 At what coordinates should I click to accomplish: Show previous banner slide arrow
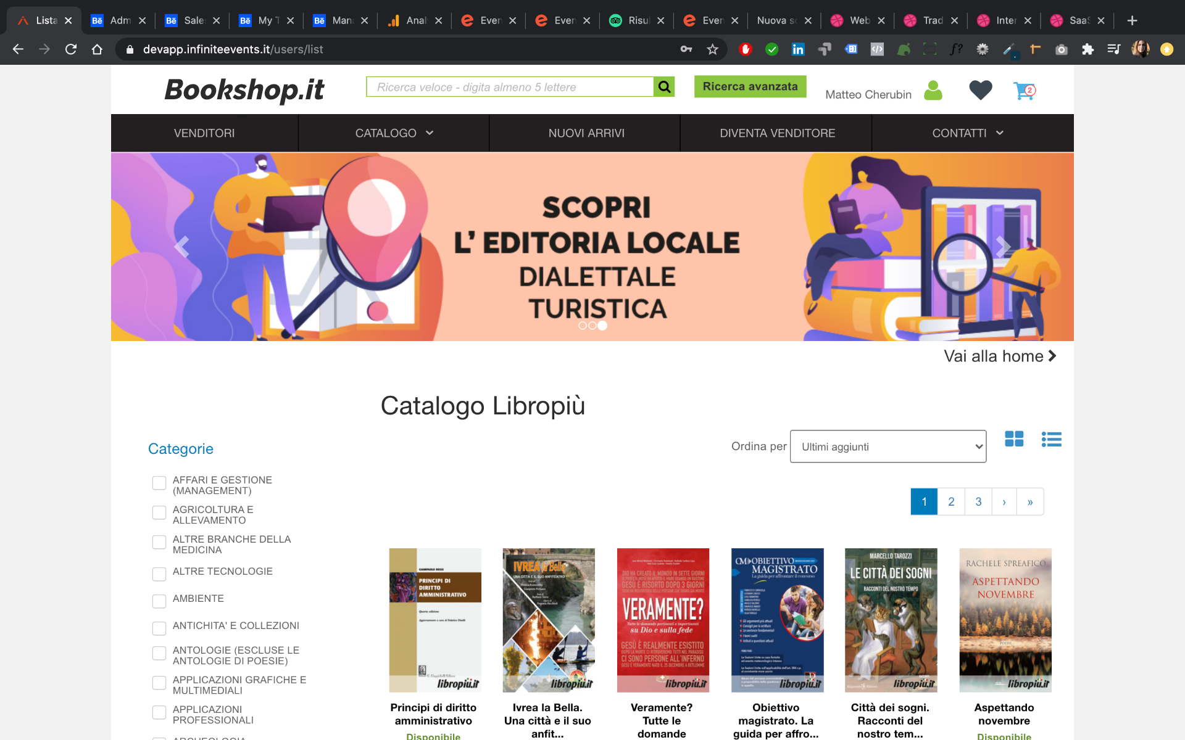(x=181, y=247)
